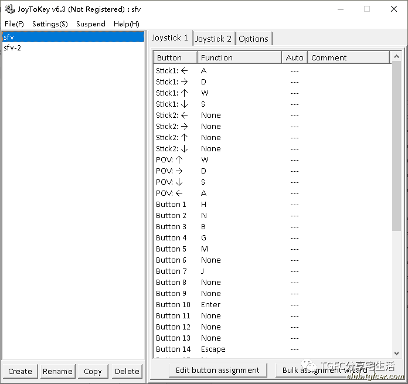
Task: Click the Rename profile button
Action: pos(58,371)
